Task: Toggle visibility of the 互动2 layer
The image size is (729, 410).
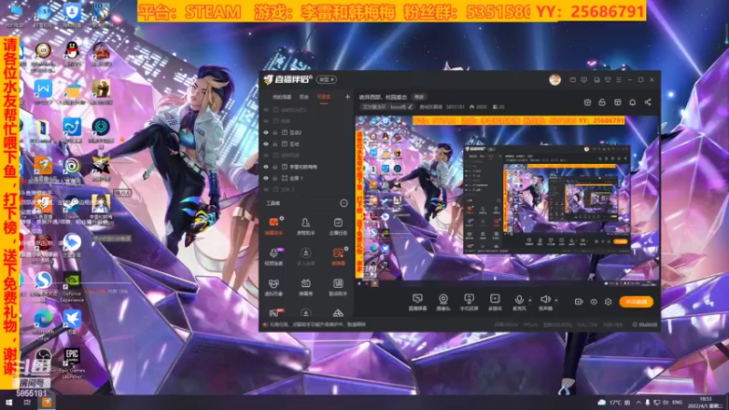Action: 266,132
